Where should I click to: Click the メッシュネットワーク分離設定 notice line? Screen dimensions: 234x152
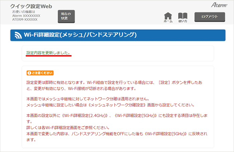[x=110, y=105]
